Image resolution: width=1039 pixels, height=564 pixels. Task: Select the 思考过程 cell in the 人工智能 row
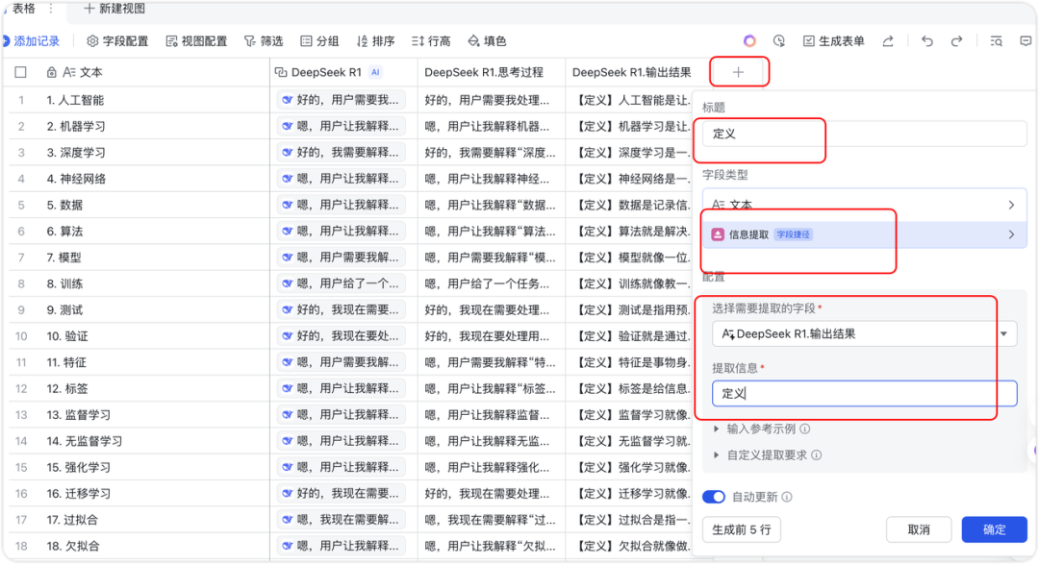tap(492, 100)
